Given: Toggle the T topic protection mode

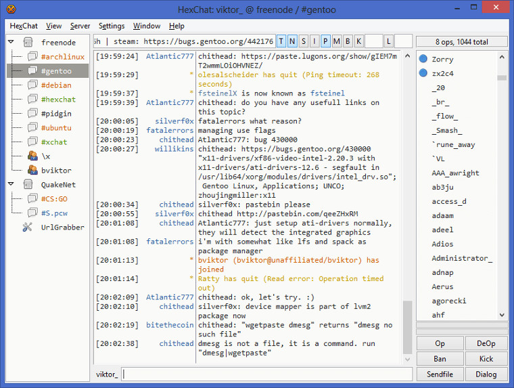Looking at the screenshot, I should 282,41.
